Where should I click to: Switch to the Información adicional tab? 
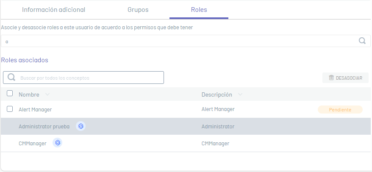(x=54, y=10)
